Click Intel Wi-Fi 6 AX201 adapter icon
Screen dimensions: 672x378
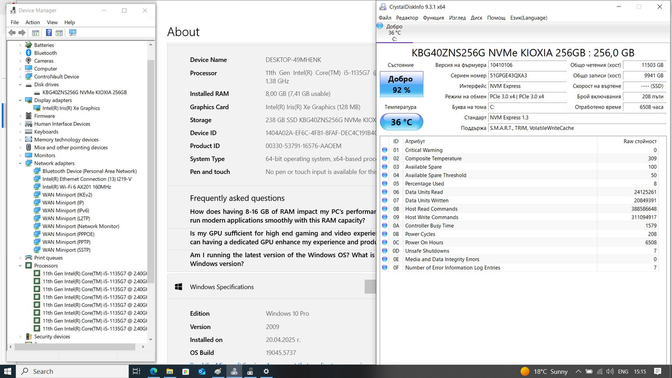pyautogui.click(x=37, y=187)
